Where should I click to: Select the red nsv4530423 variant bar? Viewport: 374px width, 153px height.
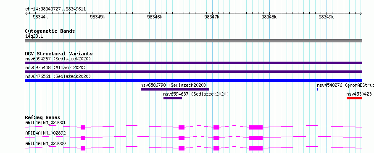click(354, 98)
